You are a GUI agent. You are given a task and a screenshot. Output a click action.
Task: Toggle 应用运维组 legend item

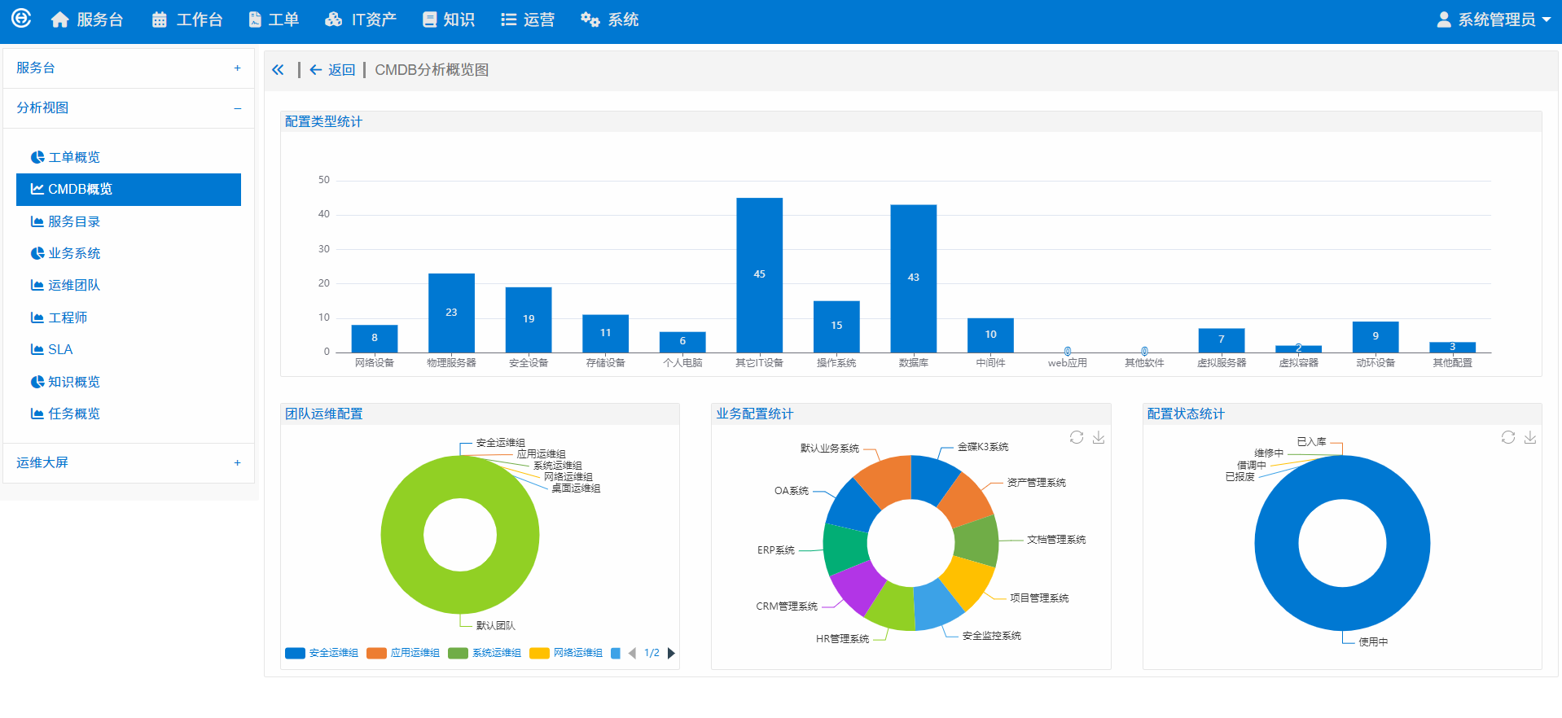403,653
